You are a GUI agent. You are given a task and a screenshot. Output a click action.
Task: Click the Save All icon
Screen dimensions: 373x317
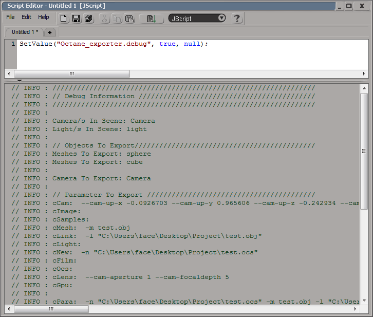tap(89, 18)
